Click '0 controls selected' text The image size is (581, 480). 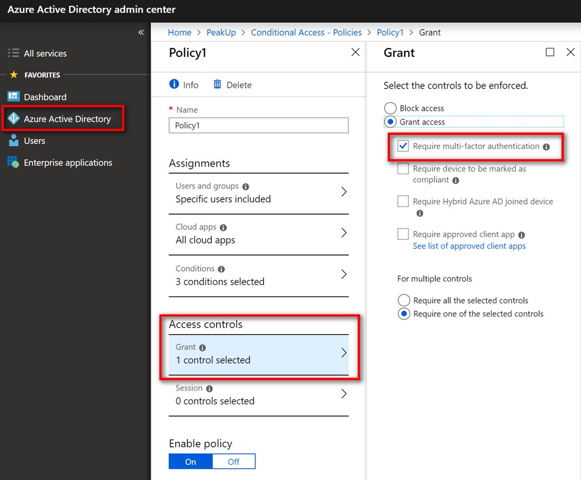click(x=215, y=401)
